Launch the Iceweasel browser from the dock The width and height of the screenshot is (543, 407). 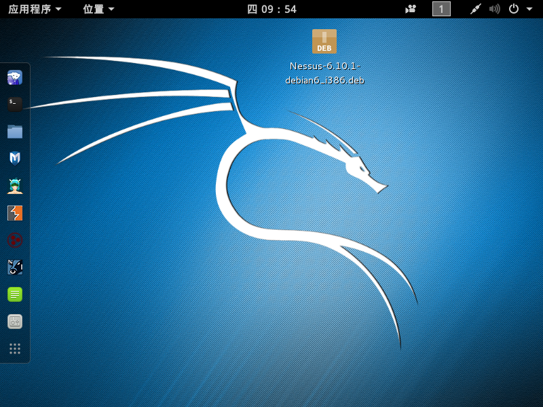[x=15, y=77]
